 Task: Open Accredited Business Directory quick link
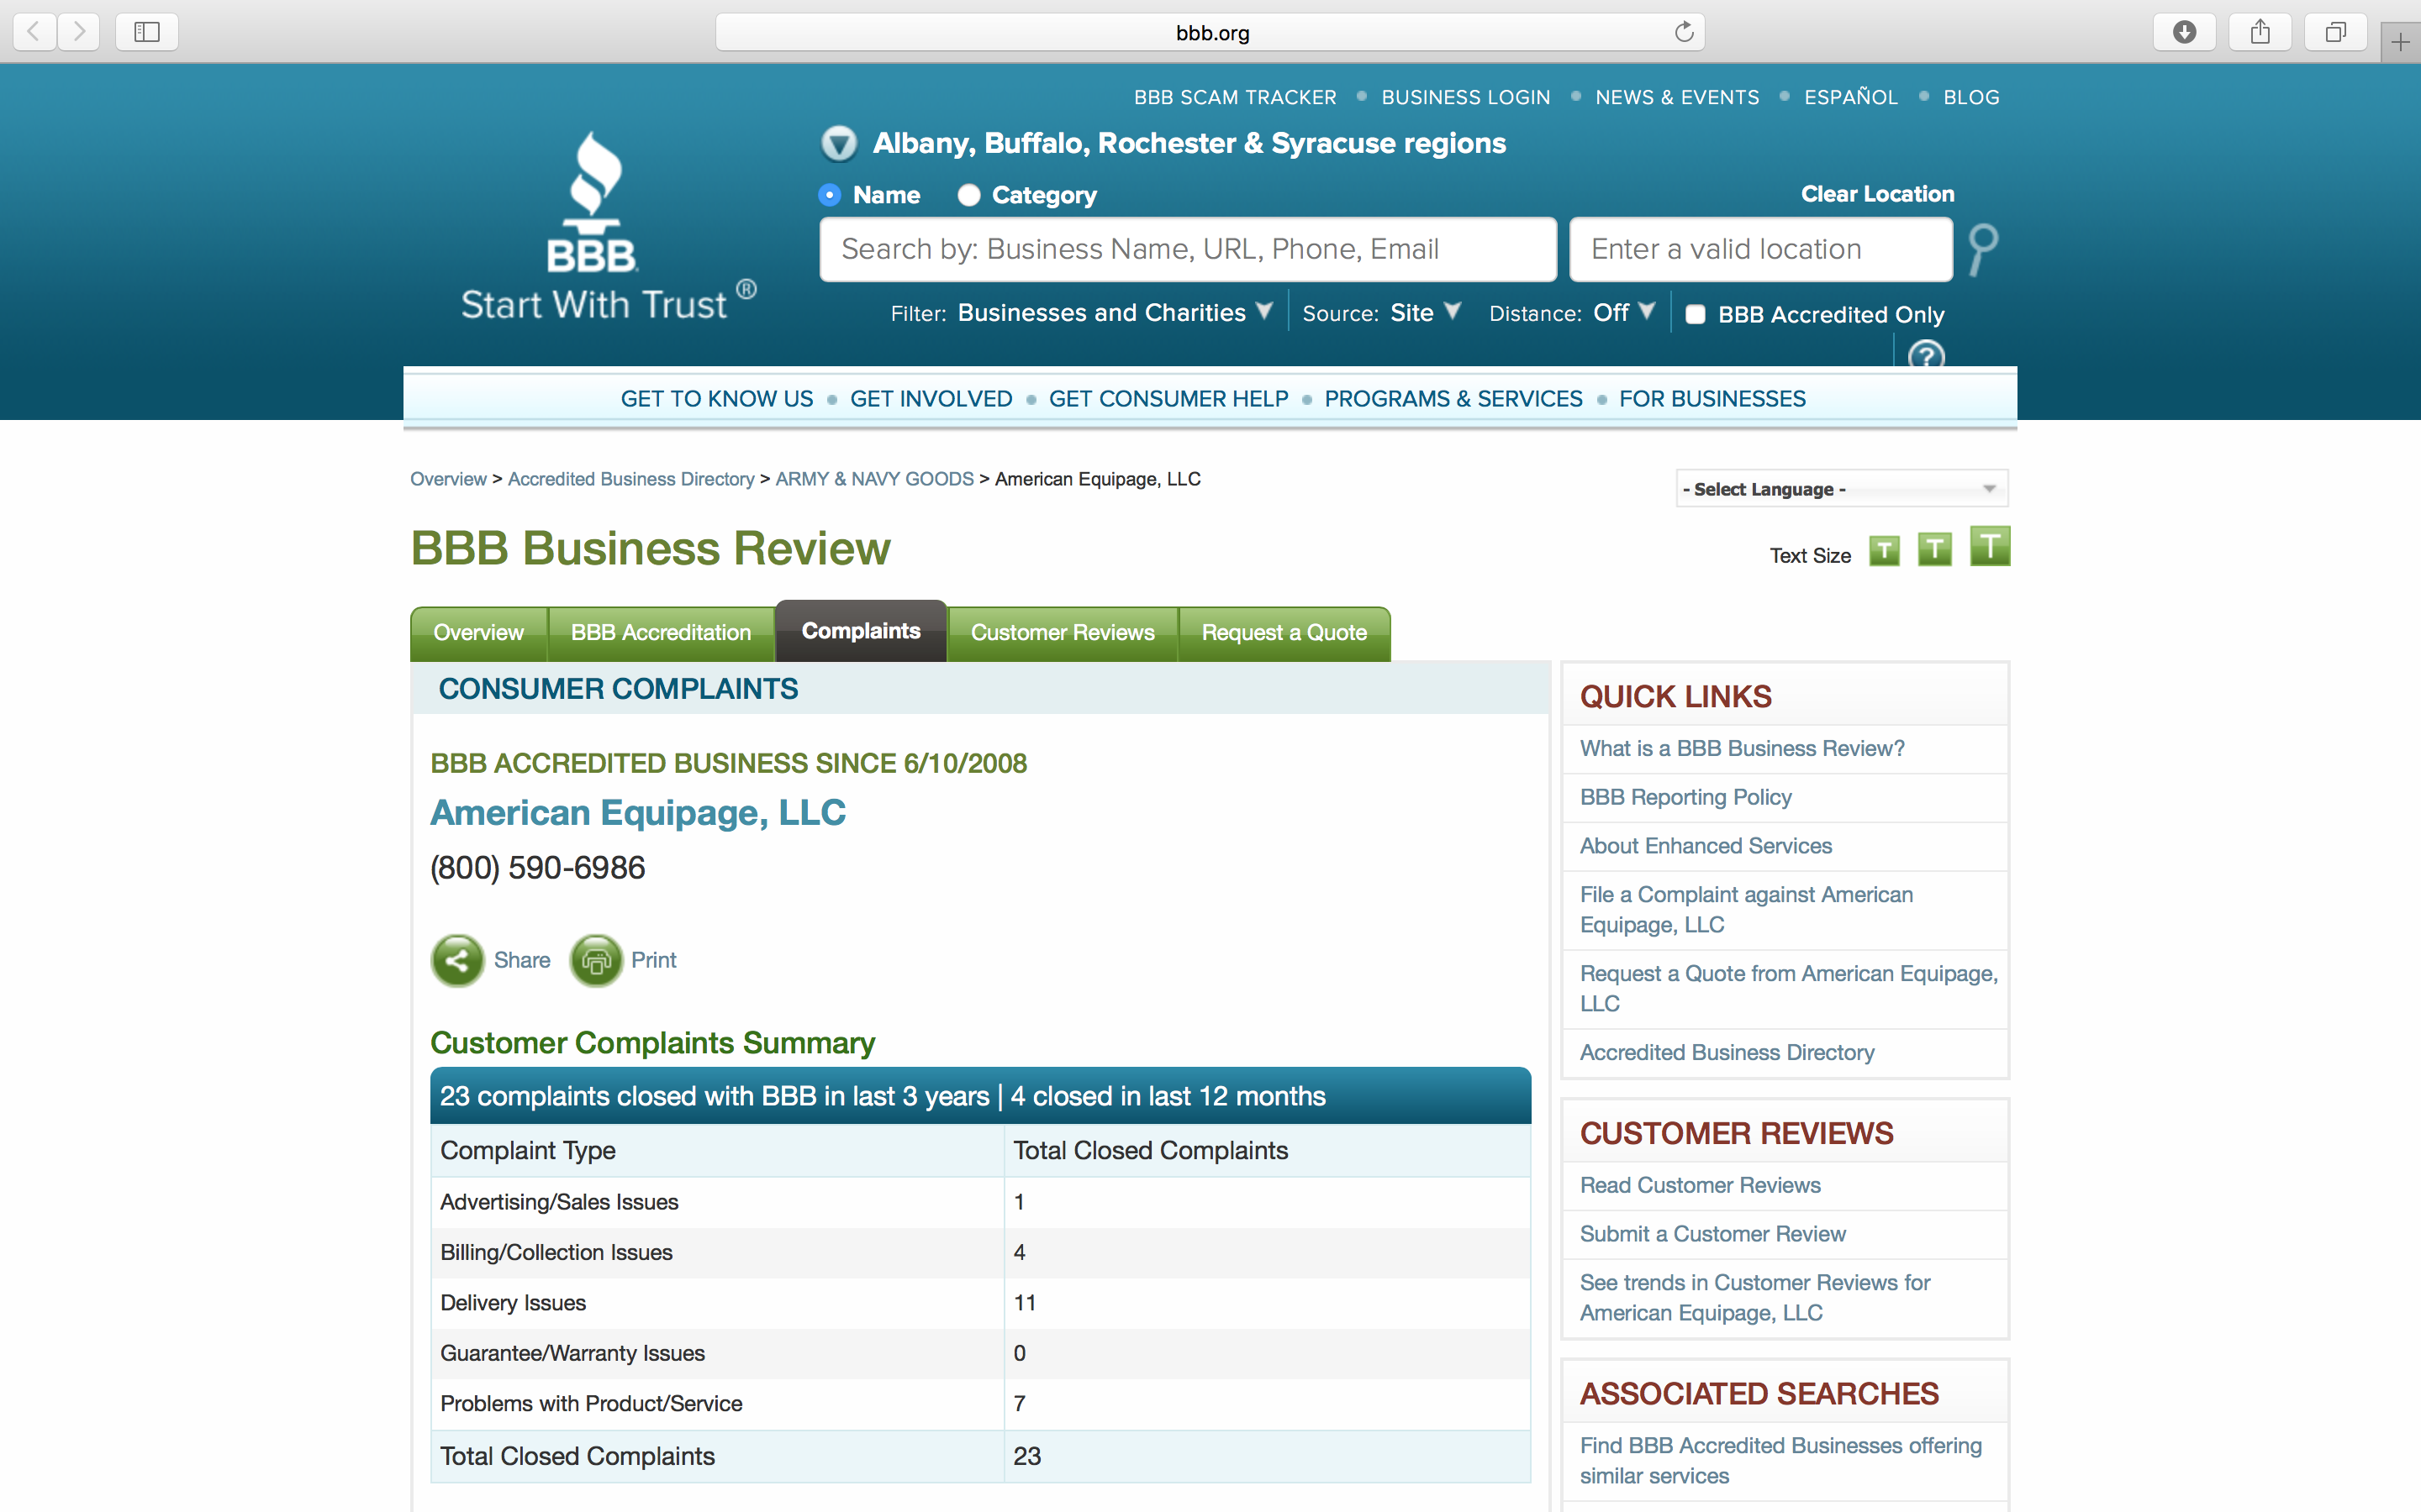tap(1727, 1052)
